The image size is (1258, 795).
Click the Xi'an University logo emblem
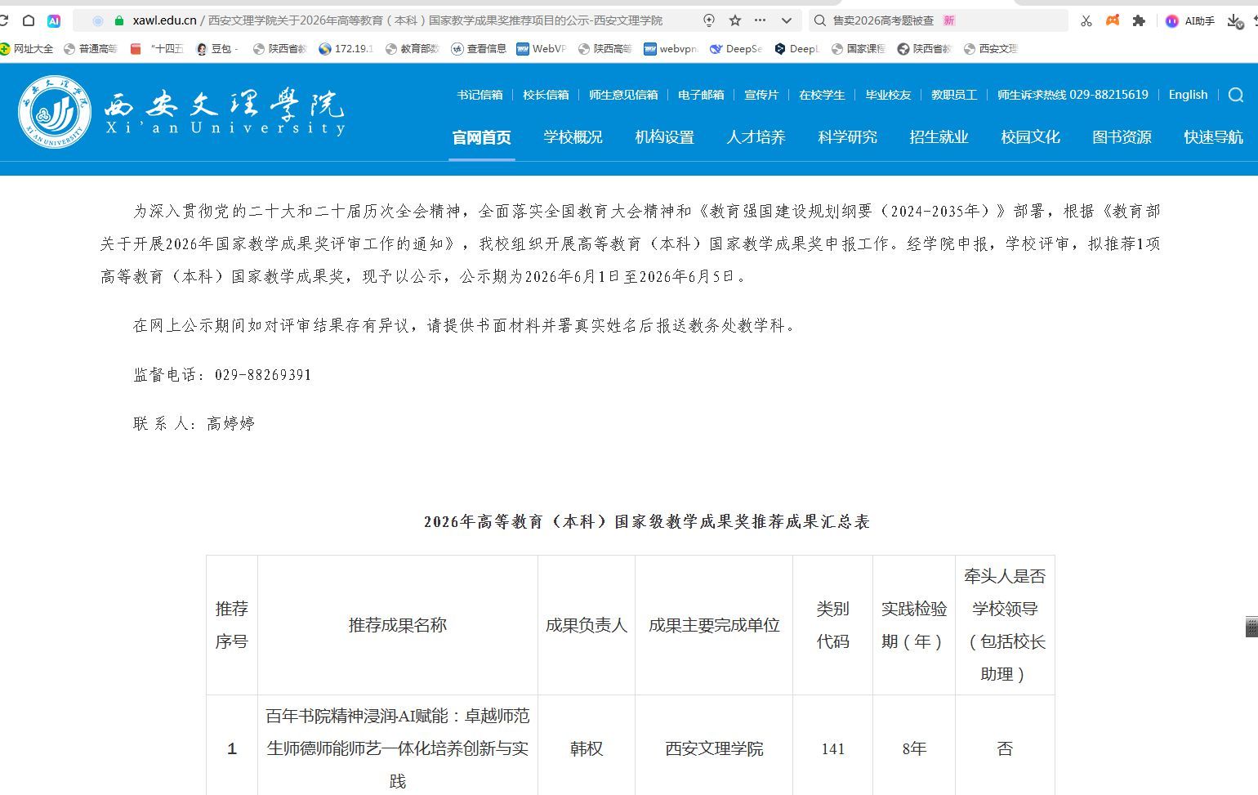[55, 112]
